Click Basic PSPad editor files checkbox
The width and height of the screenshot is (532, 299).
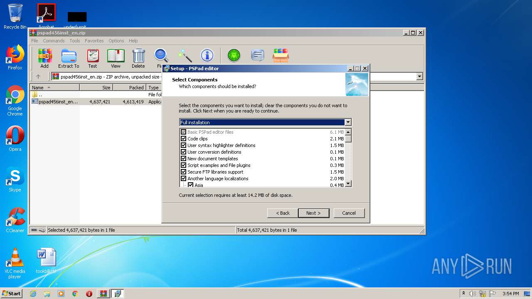pos(183,132)
